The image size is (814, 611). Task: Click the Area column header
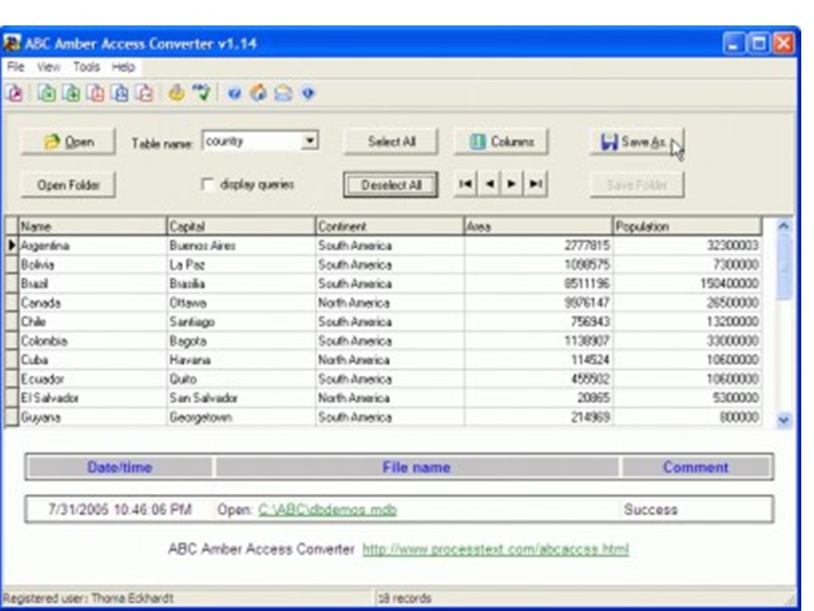[538, 227]
